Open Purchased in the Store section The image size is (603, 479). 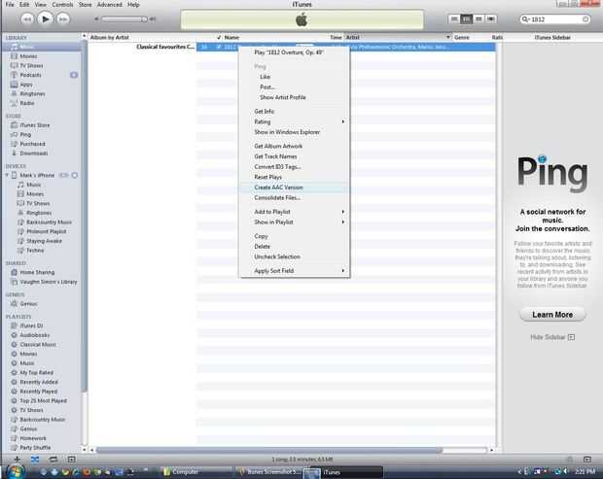[x=32, y=144]
